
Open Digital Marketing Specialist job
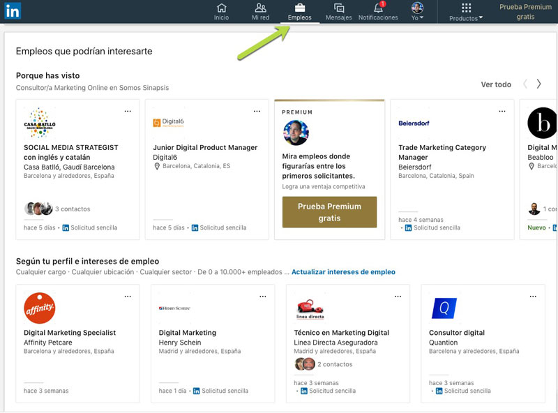point(70,333)
